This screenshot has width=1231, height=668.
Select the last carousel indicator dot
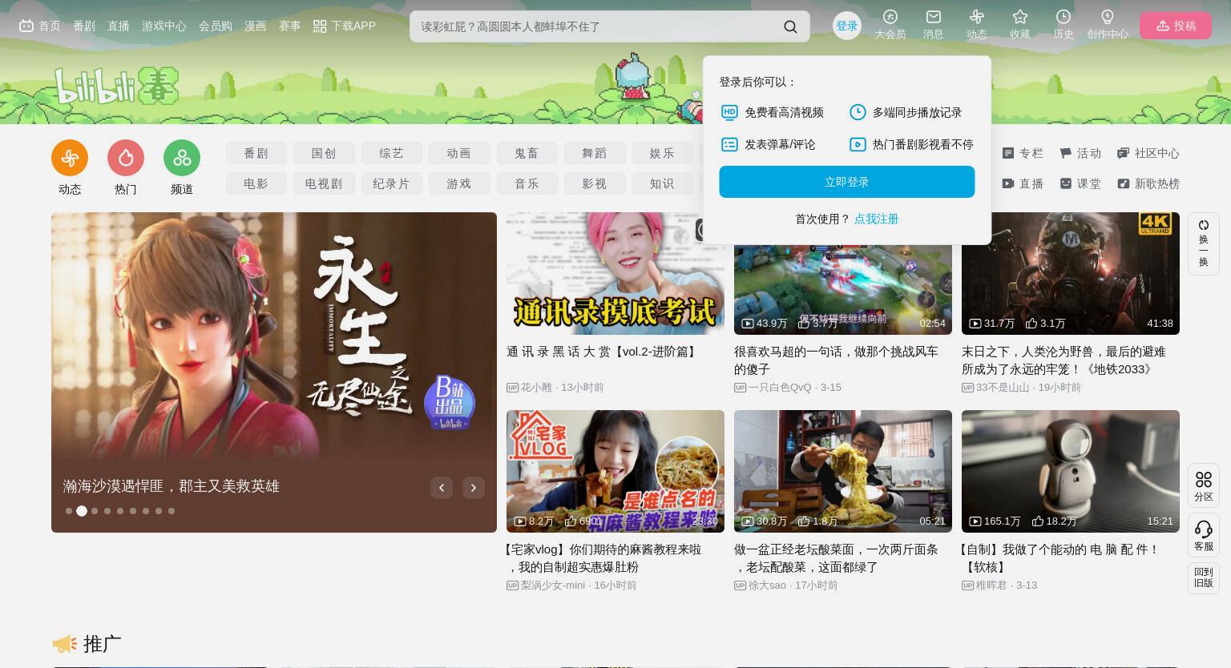(x=172, y=511)
